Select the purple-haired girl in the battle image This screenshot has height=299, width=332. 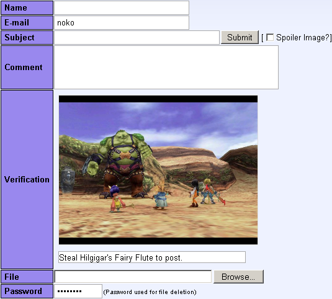117,199
